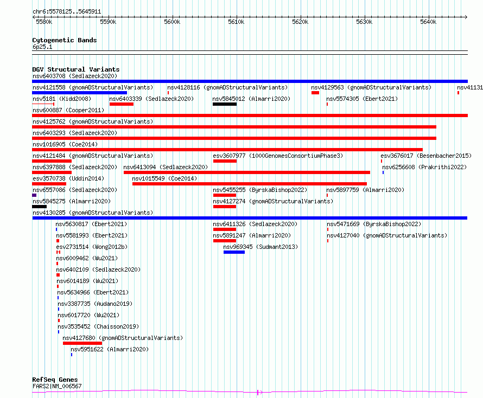The image size is (483, 398).
Task: Click the 5610k ruler position
Action: pyautogui.click(x=236, y=22)
